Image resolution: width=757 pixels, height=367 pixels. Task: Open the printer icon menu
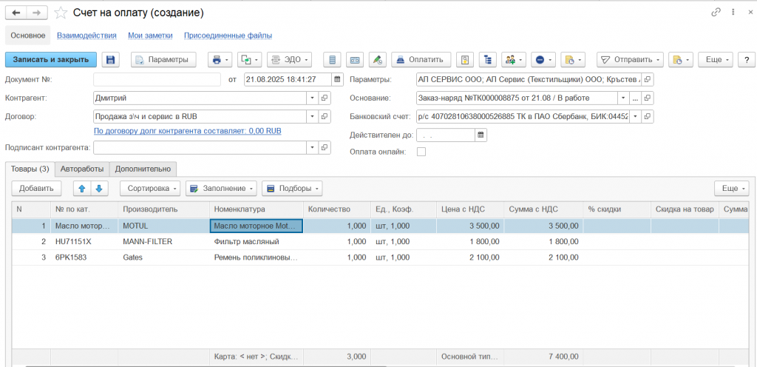(220, 60)
